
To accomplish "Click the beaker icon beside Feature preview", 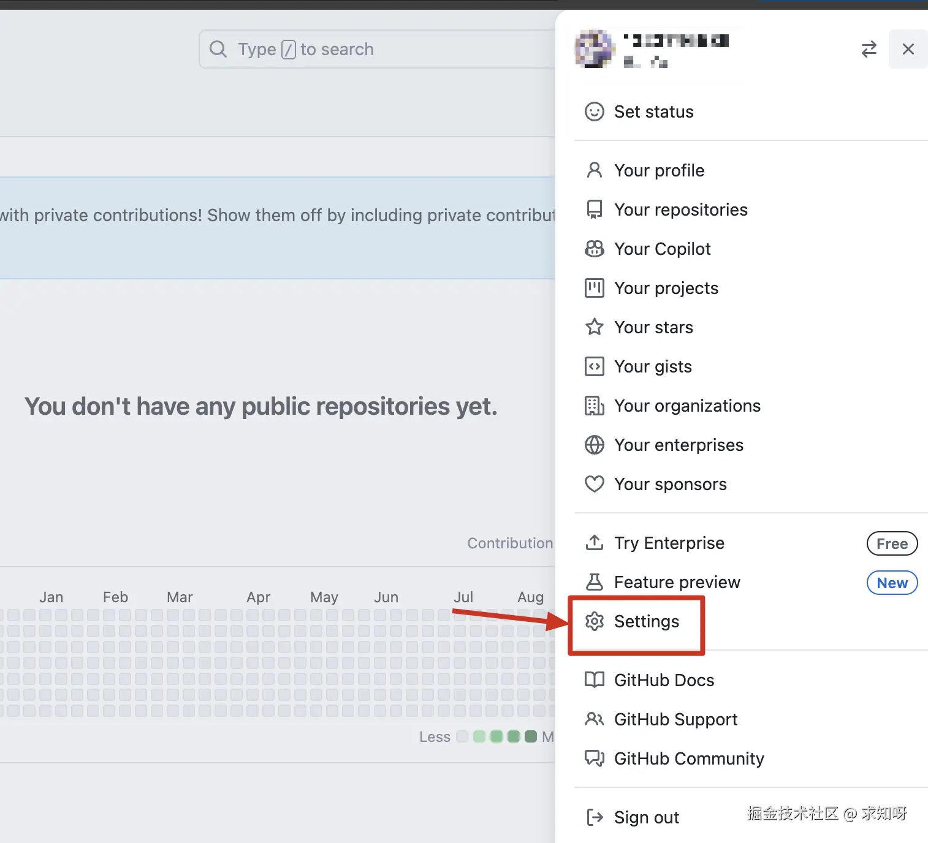I will click(594, 582).
